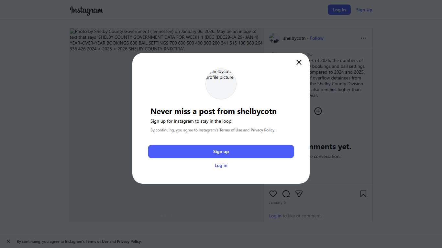442x248 pixels.
Task: Save the post using the bookmark icon
Action: (x=363, y=194)
